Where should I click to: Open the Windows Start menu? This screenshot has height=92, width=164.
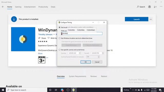(x=3, y=90)
